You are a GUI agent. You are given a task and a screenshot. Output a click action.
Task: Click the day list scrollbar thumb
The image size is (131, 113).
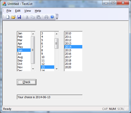(57, 43)
